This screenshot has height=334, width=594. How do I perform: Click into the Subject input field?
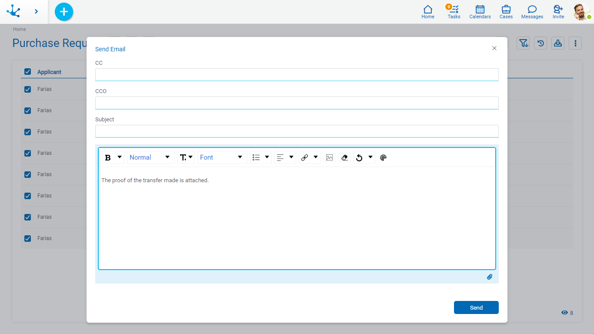[297, 131]
